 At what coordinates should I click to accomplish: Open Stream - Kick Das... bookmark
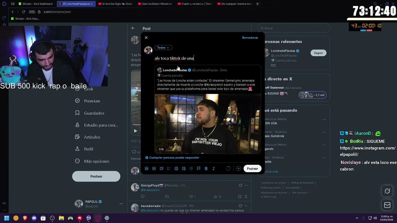click(25, 19)
